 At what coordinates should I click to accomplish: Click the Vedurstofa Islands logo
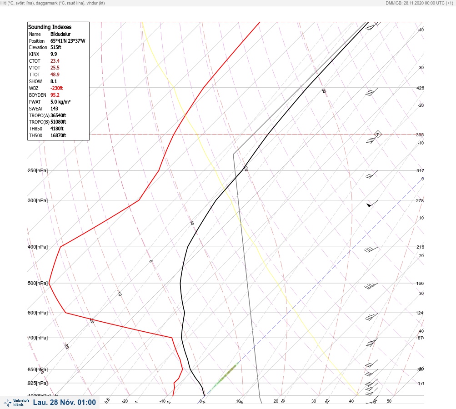[16, 403]
